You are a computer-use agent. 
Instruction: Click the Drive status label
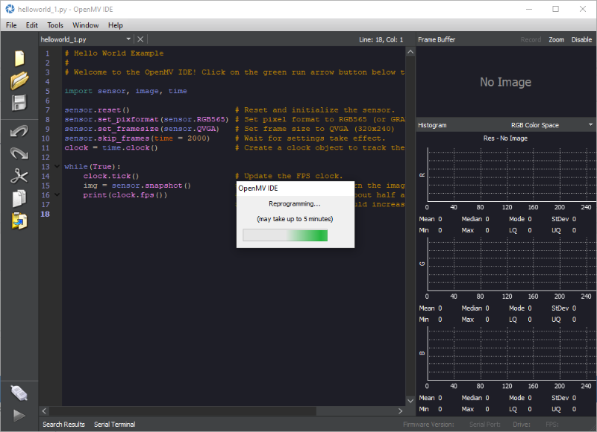tap(521, 425)
